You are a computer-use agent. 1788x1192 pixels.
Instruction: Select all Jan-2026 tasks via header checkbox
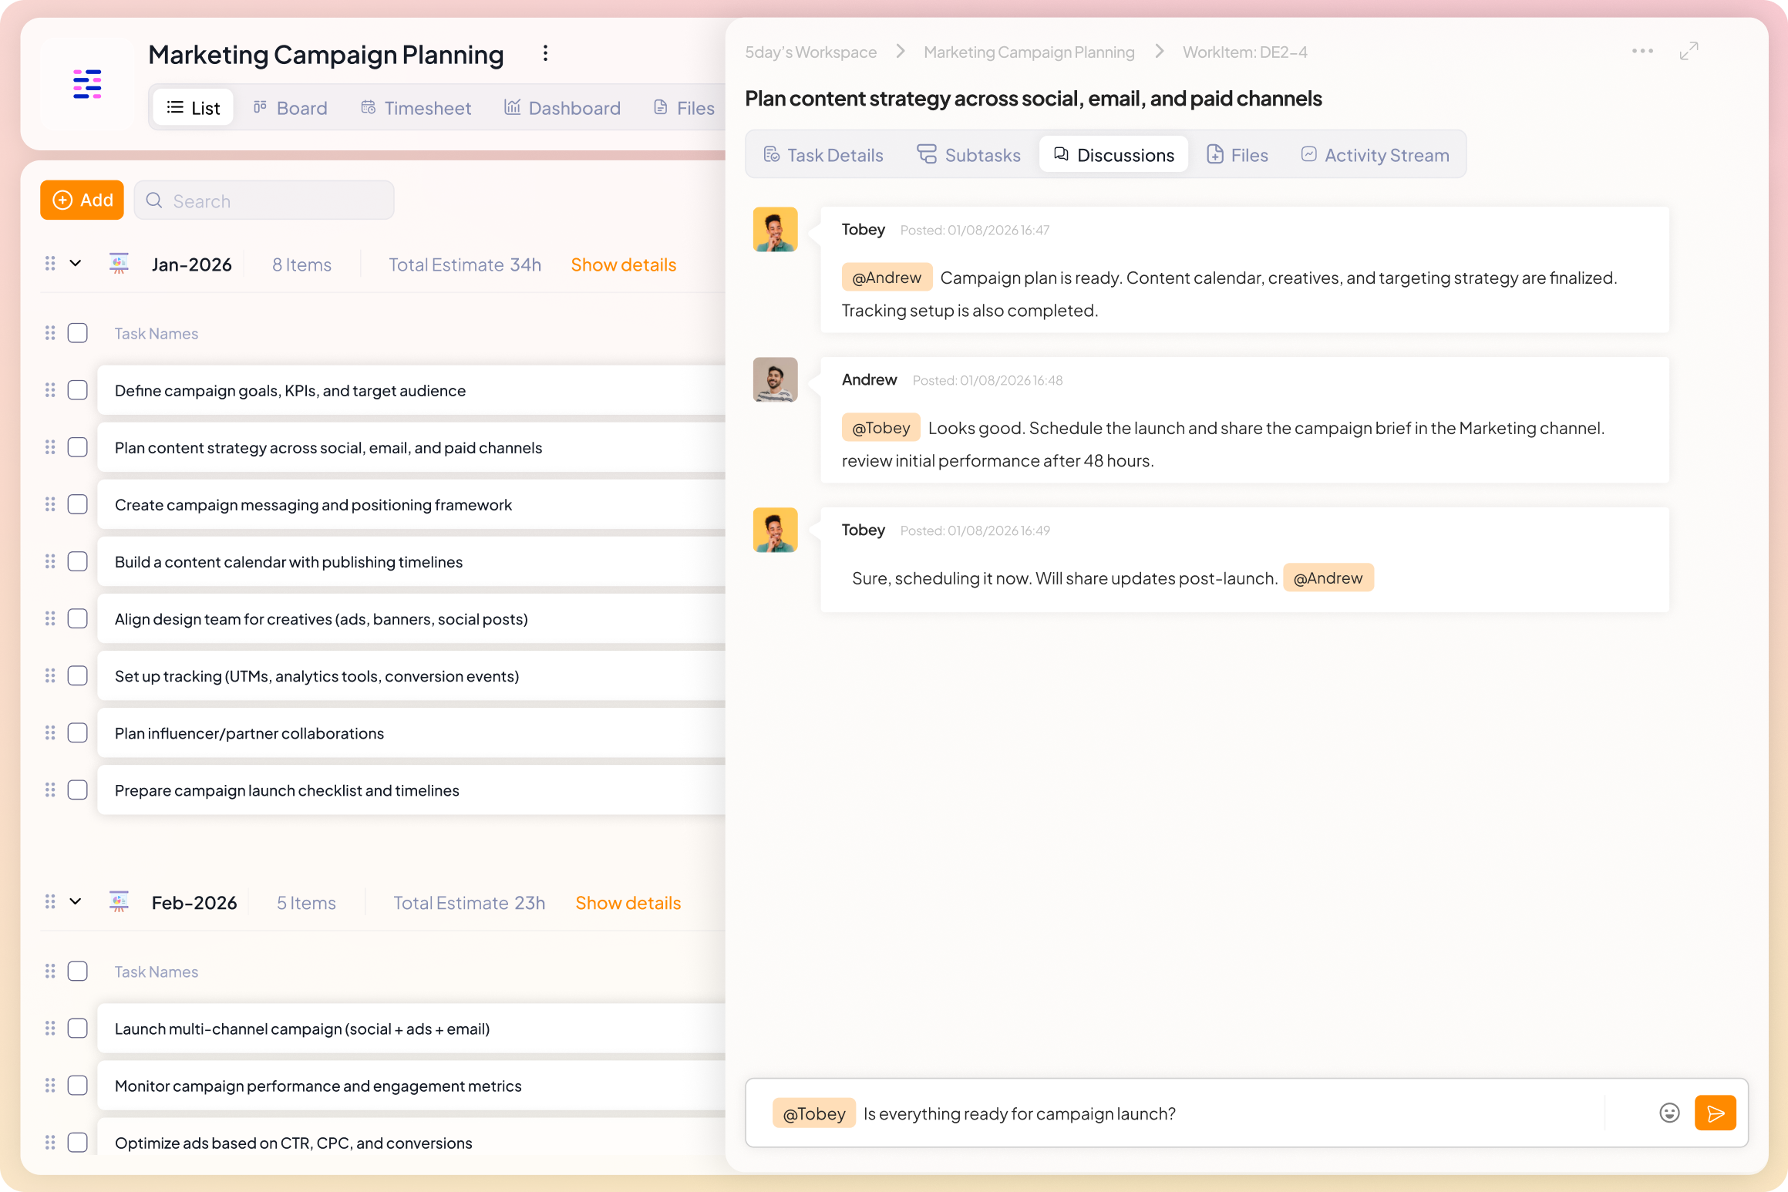pos(78,333)
